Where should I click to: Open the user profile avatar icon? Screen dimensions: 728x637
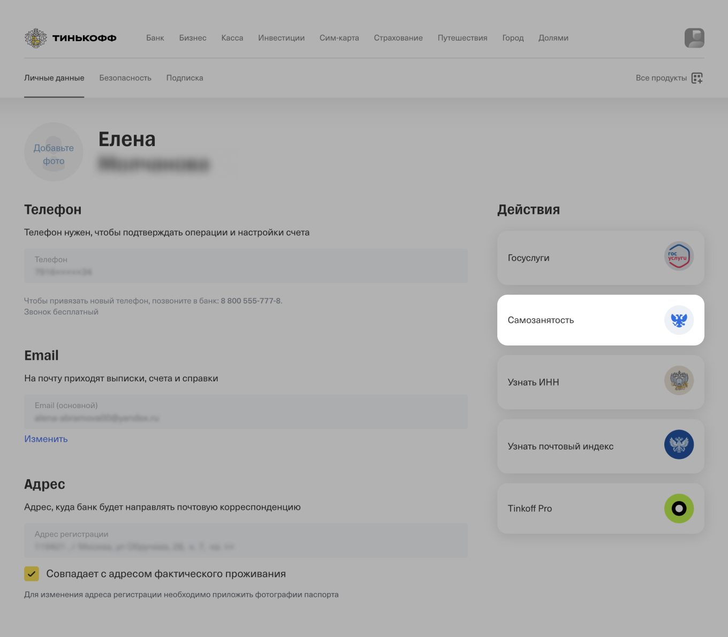694,38
